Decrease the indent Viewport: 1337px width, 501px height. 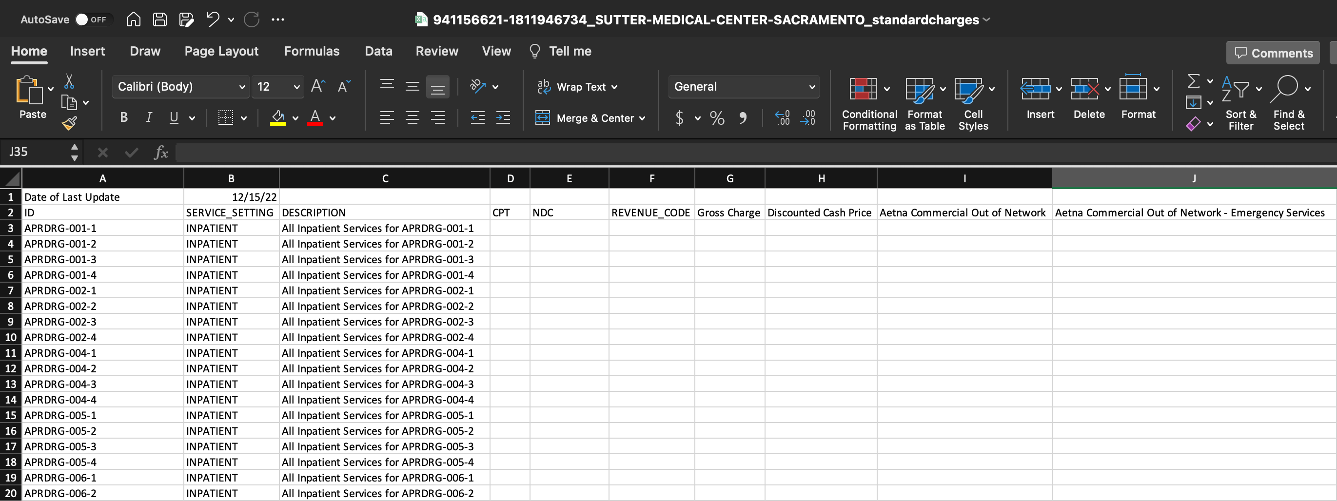coord(477,118)
